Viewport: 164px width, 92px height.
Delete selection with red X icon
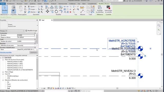click(70, 12)
